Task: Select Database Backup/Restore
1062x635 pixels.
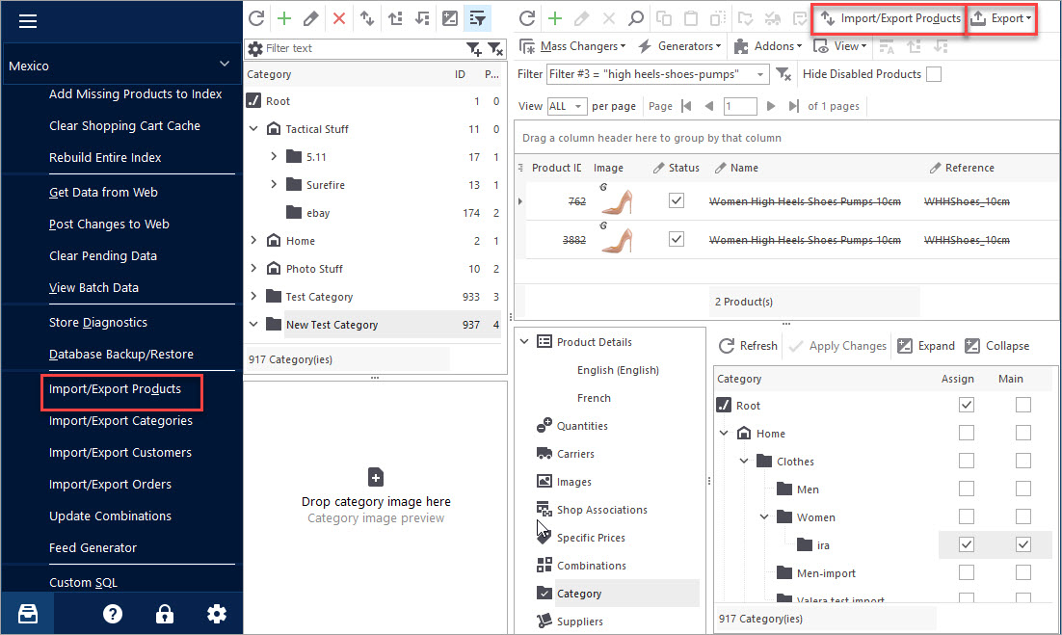Action: tap(121, 354)
